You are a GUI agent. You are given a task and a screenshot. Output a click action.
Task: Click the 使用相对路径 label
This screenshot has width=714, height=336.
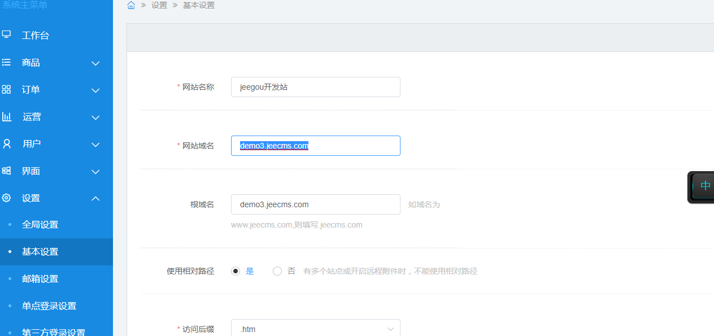[x=190, y=271]
